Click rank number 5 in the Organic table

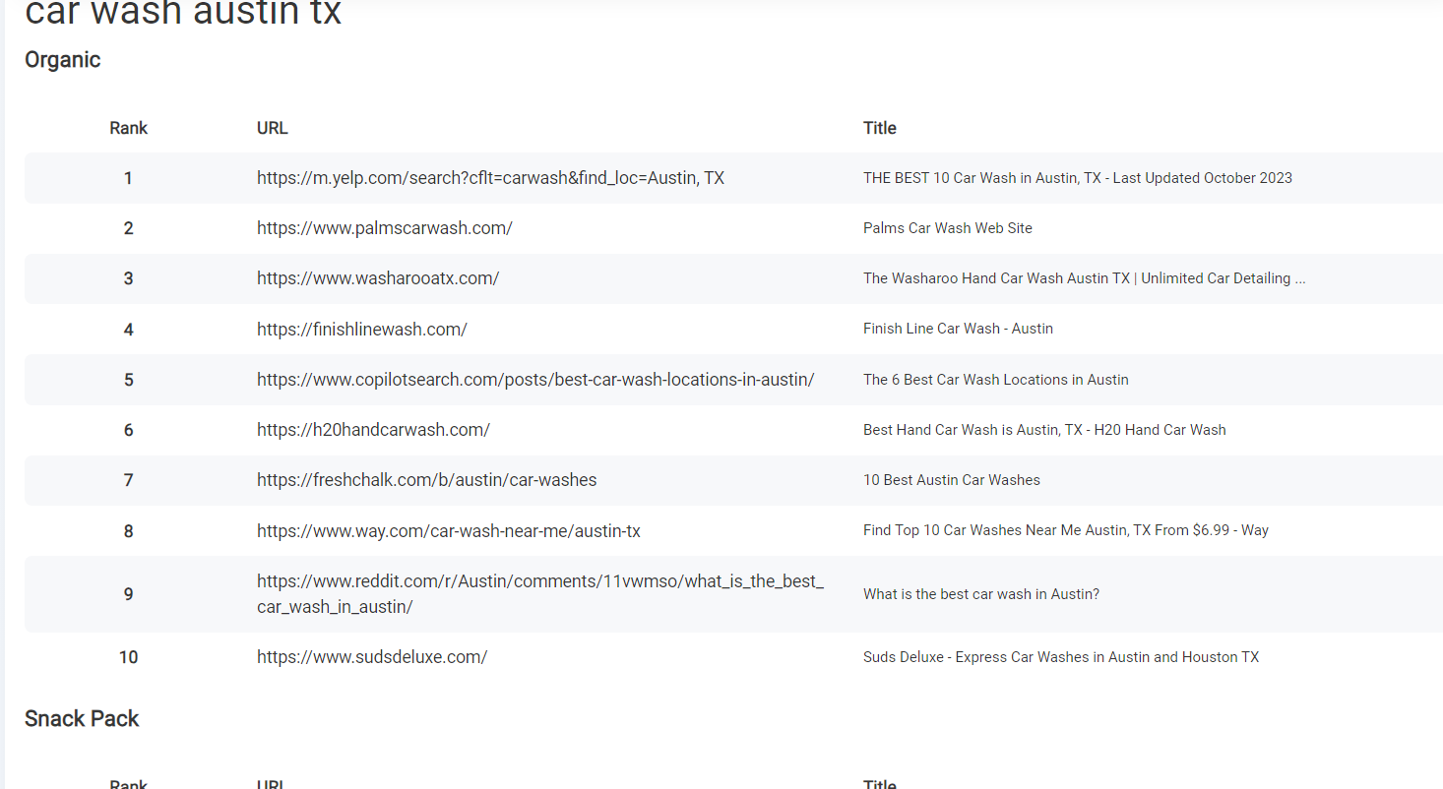(129, 380)
